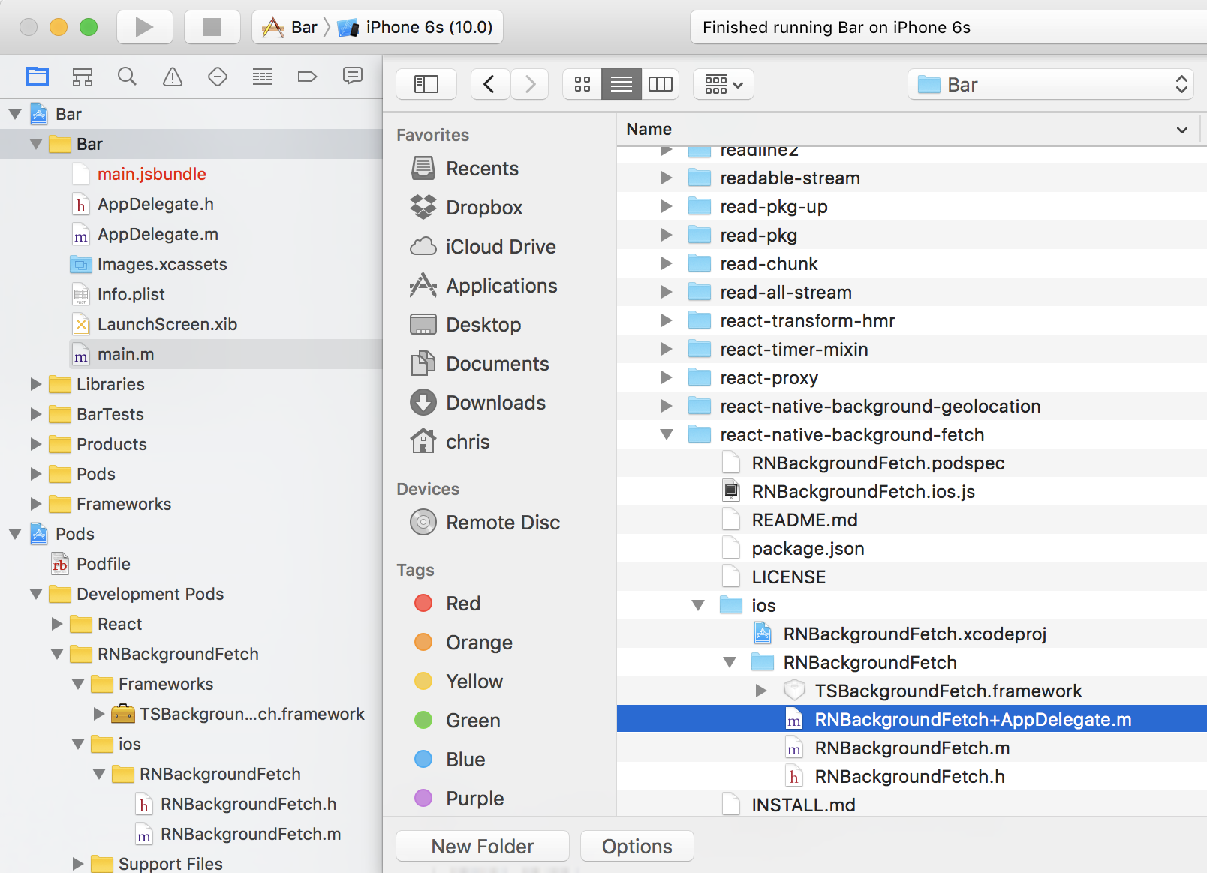Screen dimensions: 1207x873
Task: Expand the Products group
Action: point(36,444)
